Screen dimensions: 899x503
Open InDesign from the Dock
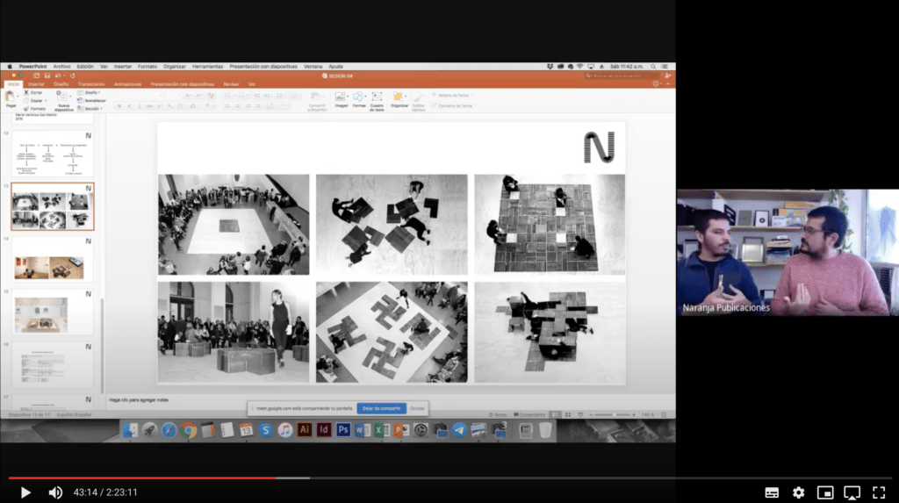pos(324,430)
